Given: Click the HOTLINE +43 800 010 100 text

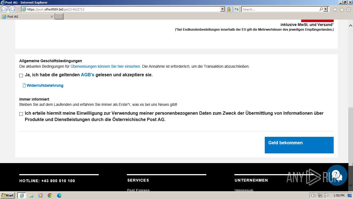Looking at the screenshot, I should point(47,181).
